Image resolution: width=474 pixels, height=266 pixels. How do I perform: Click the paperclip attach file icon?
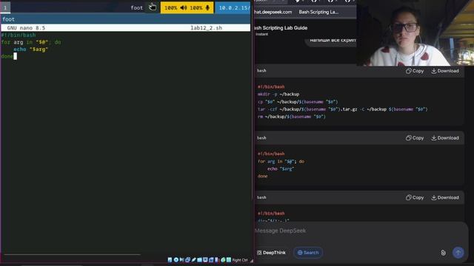coord(443,253)
